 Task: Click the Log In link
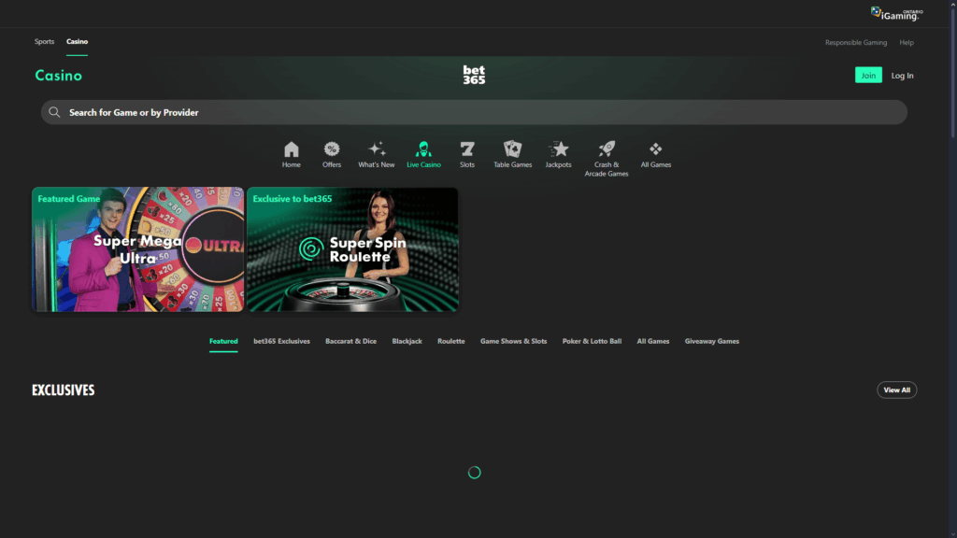[902, 76]
